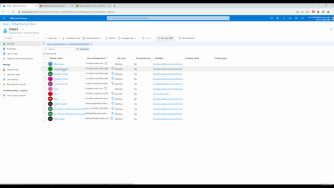Open the Azure AD is now Entra ID link
The image size is (334, 188).
[x=68, y=44]
